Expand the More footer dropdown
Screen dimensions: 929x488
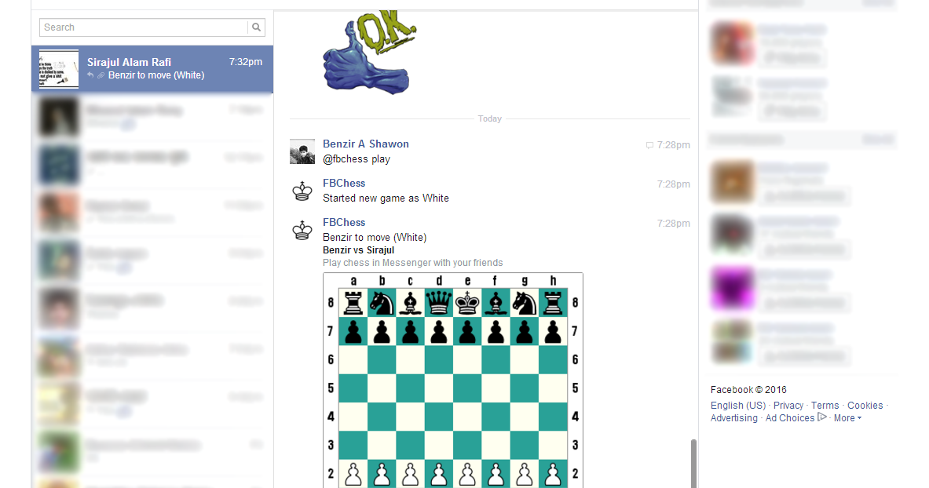click(x=847, y=418)
